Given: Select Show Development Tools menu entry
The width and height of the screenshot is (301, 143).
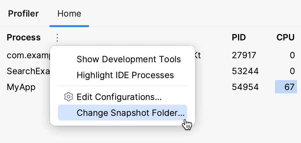Looking at the screenshot, I should click(x=129, y=60).
